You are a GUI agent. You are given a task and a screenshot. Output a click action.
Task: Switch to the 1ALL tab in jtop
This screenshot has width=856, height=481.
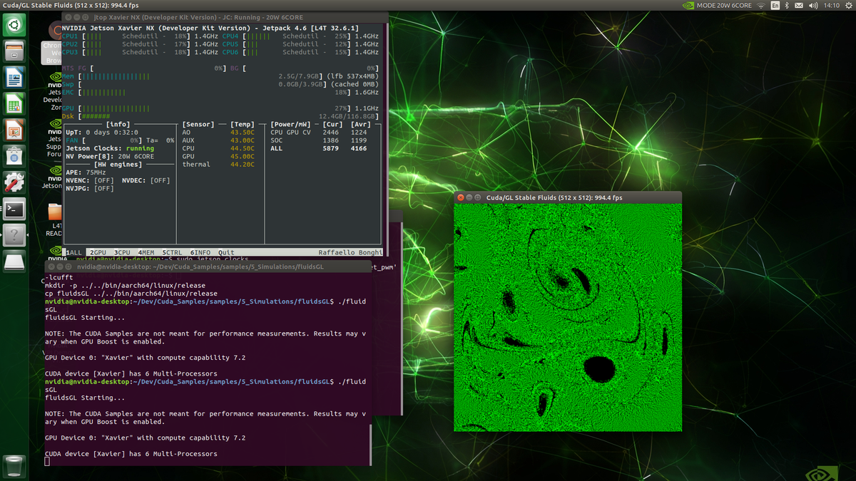tap(74, 252)
